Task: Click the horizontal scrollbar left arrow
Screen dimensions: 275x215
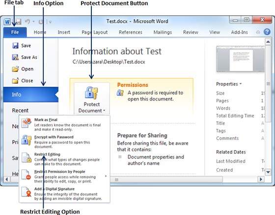Action: click(7, 180)
